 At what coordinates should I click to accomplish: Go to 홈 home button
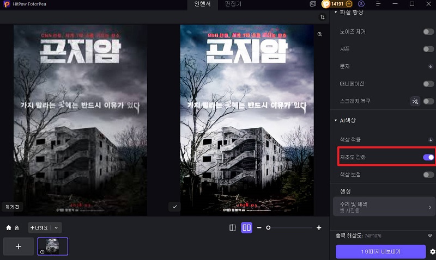click(13, 228)
